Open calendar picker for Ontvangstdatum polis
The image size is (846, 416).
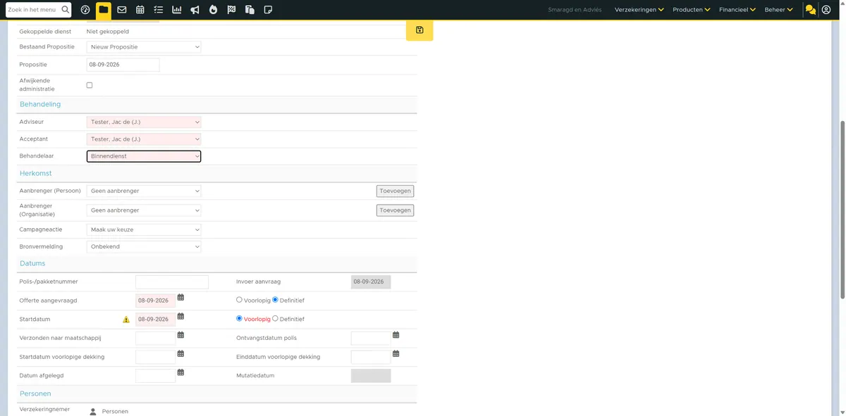point(396,335)
